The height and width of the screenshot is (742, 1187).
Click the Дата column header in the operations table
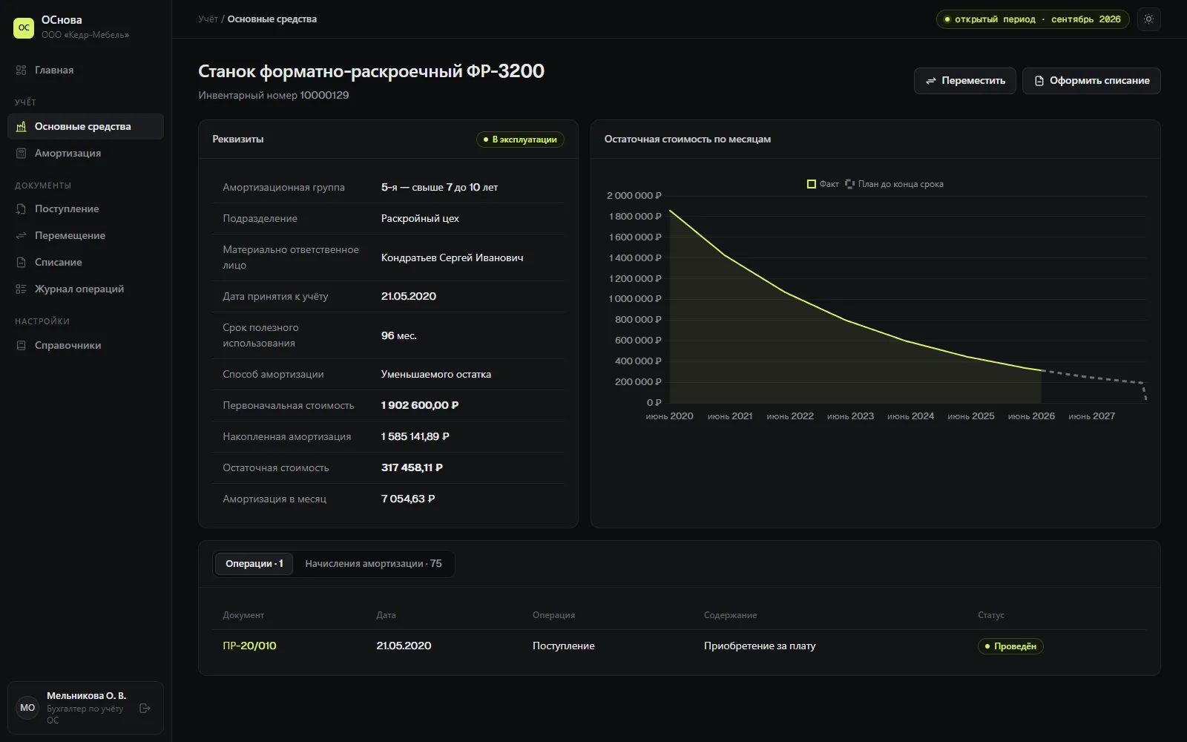[386, 615]
